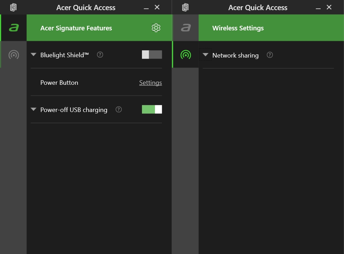Click the Acer logo sidebar icon in left window
The width and height of the screenshot is (344, 254).
tap(14, 28)
